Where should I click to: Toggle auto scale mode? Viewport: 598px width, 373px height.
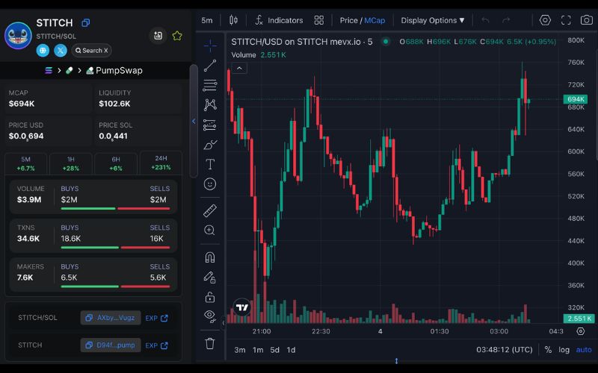click(x=584, y=350)
